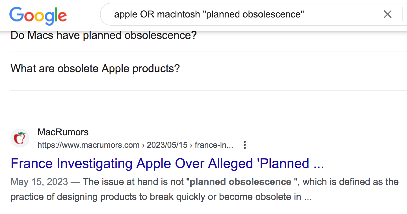Open three-dot options for MacRumors result
The image size is (407, 214).
[245, 145]
